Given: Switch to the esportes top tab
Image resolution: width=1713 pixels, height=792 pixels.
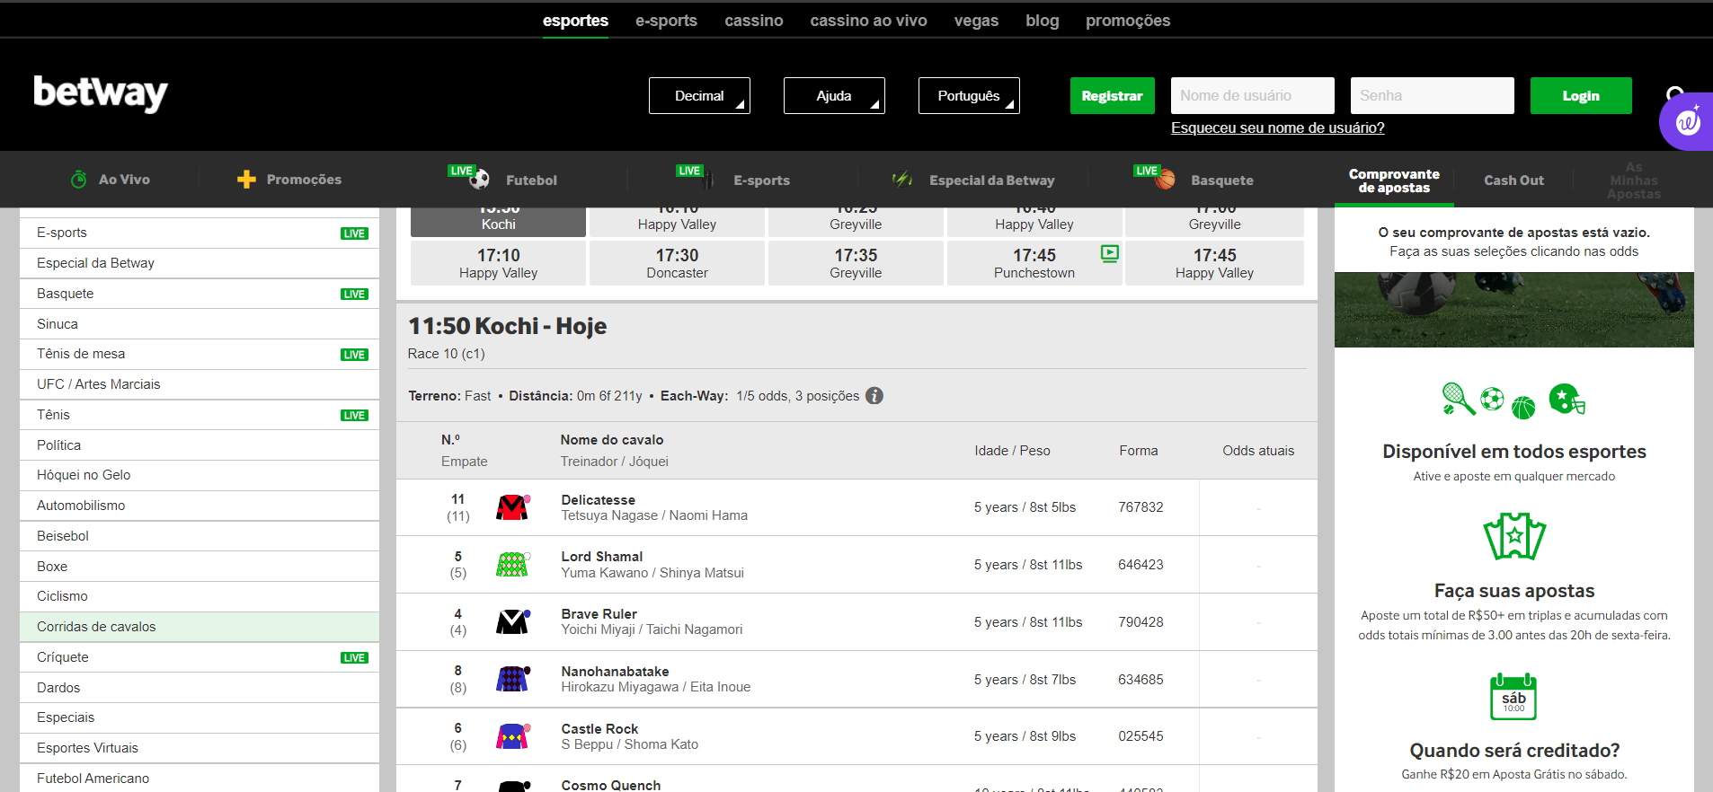Looking at the screenshot, I should 575,21.
